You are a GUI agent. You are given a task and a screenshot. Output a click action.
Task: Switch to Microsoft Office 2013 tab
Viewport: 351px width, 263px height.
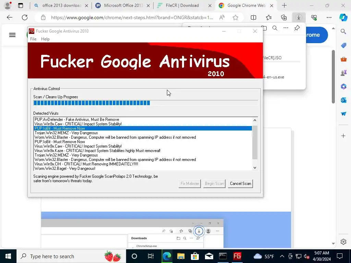[122, 5]
